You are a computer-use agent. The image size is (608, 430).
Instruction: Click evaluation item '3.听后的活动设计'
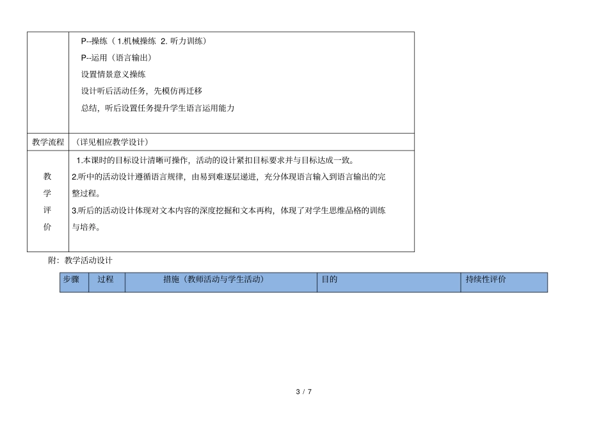pyautogui.click(x=228, y=211)
